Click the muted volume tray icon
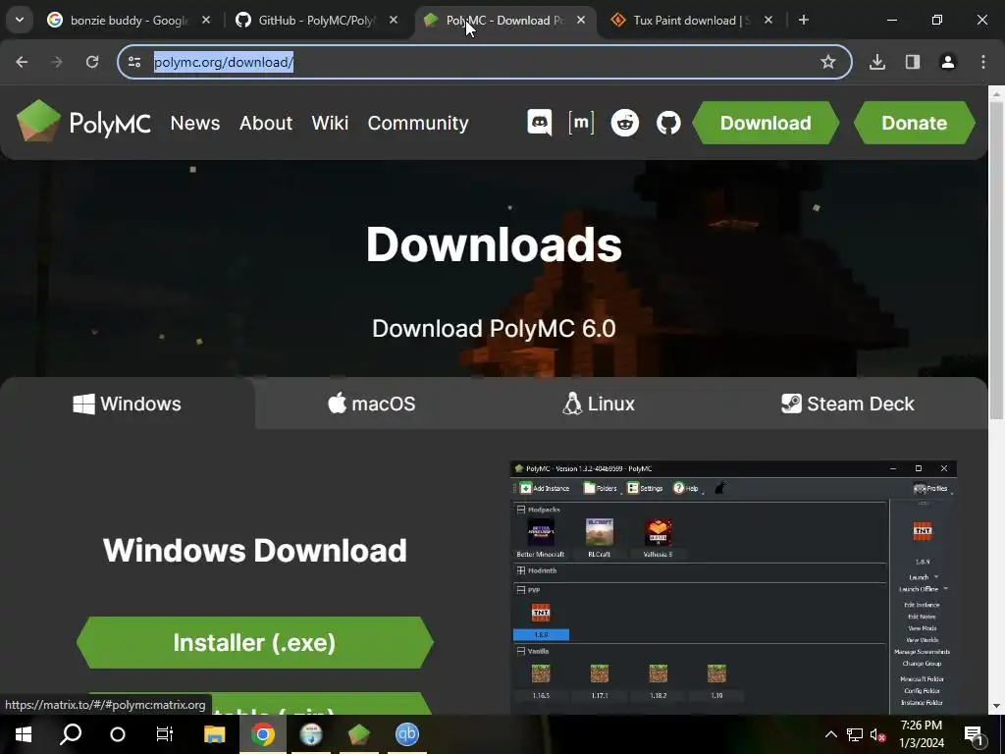The image size is (1005, 754). click(x=877, y=734)
